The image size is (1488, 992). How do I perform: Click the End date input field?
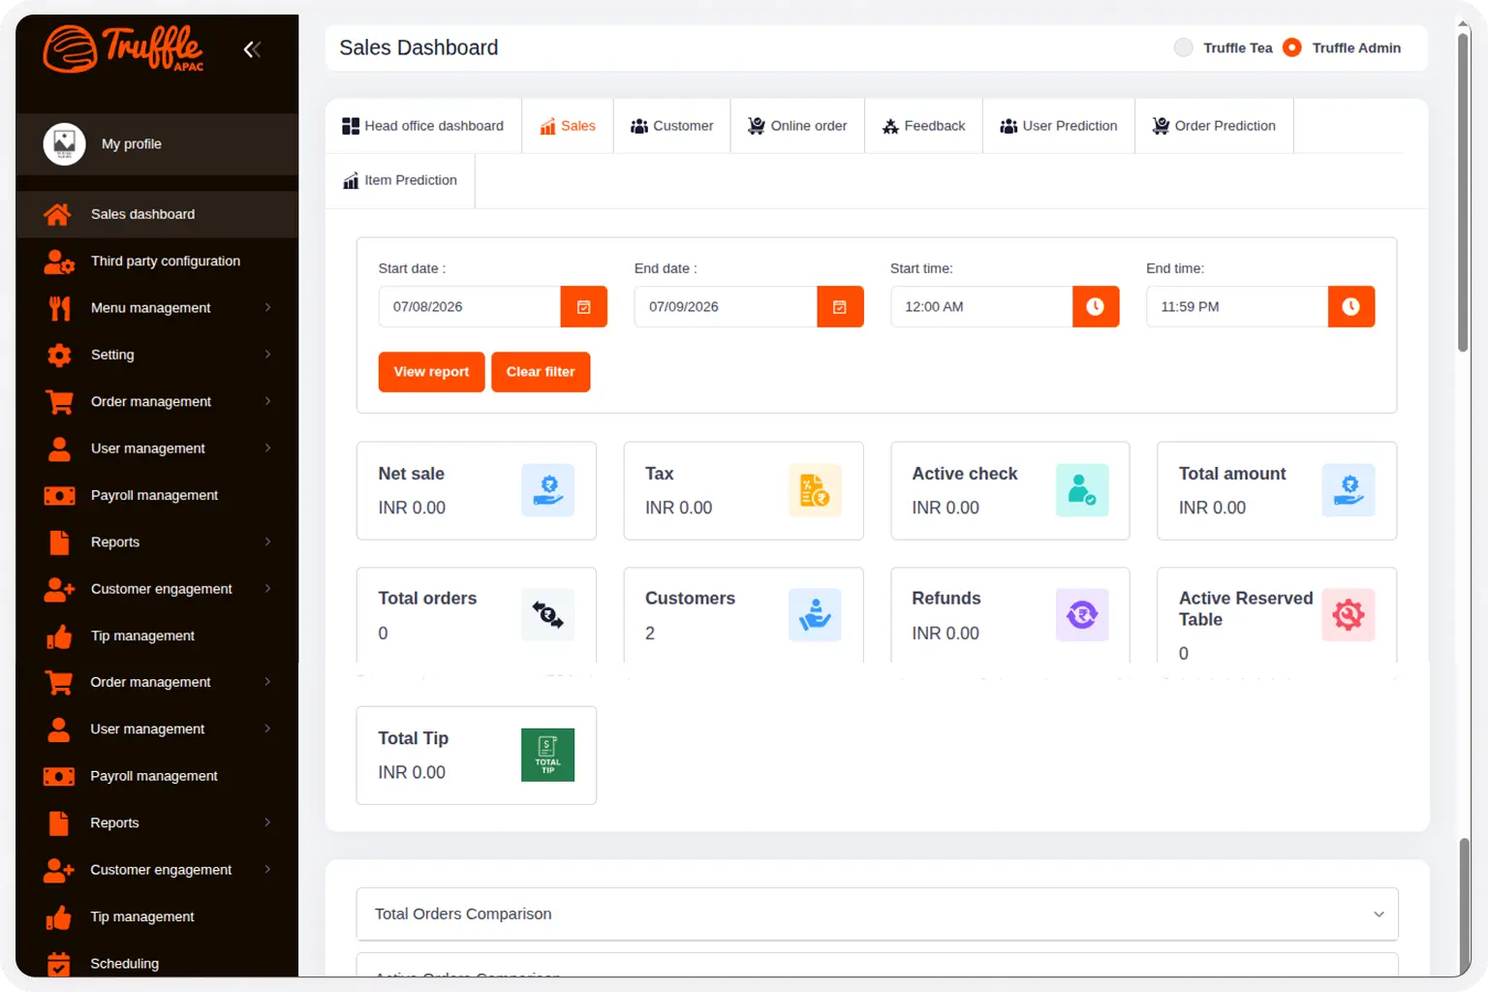pos(726,307)
